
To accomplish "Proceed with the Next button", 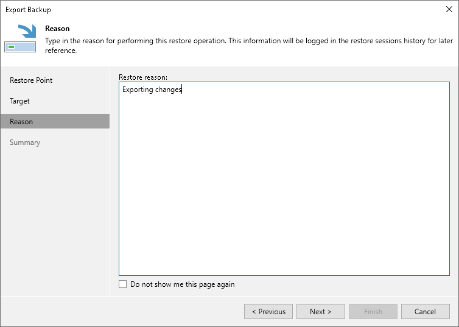I will (x=321, y=312).
